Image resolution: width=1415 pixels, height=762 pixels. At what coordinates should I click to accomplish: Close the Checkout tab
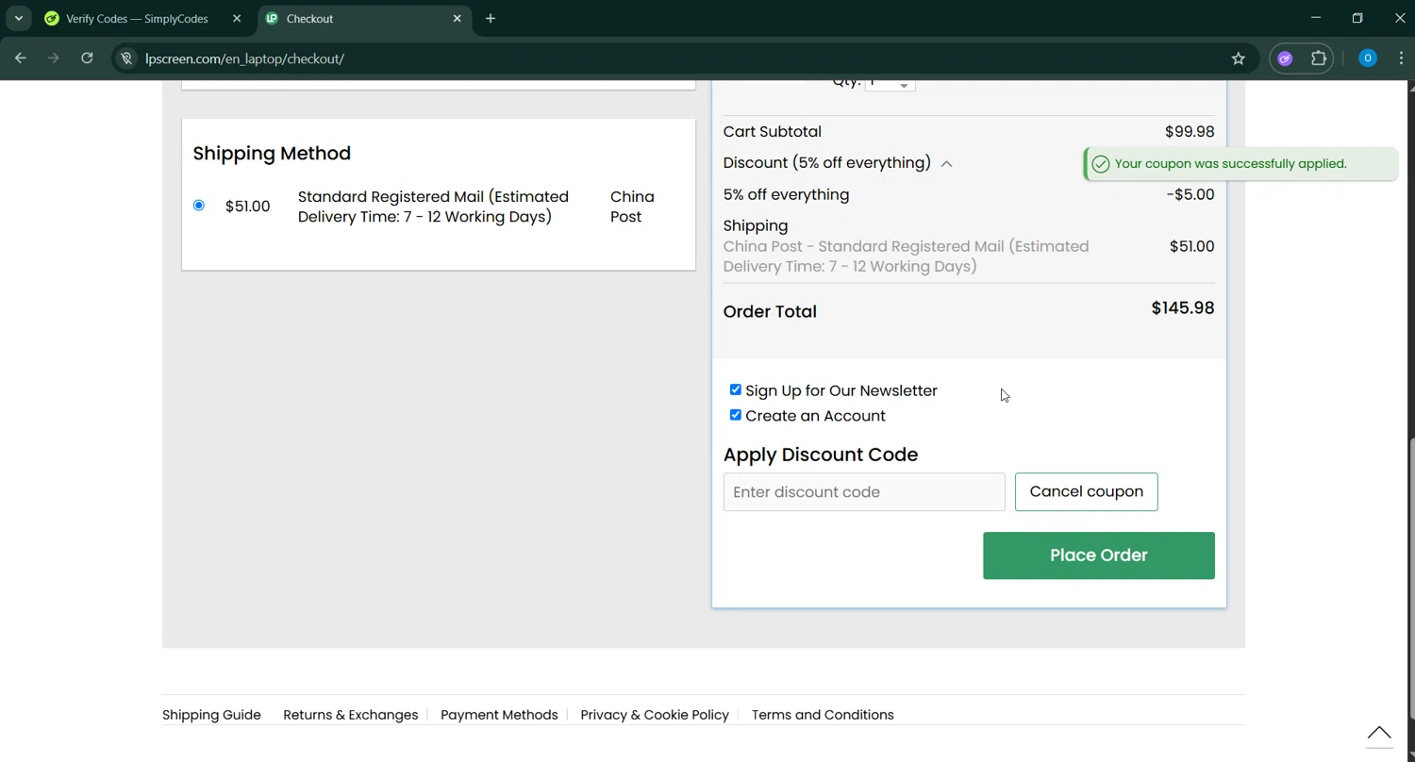(458, 18)
